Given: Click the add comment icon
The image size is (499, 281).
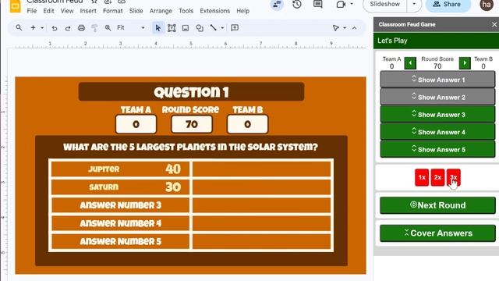Looking at the screenshot, I should pyautogui.click(x=235, y=28).
